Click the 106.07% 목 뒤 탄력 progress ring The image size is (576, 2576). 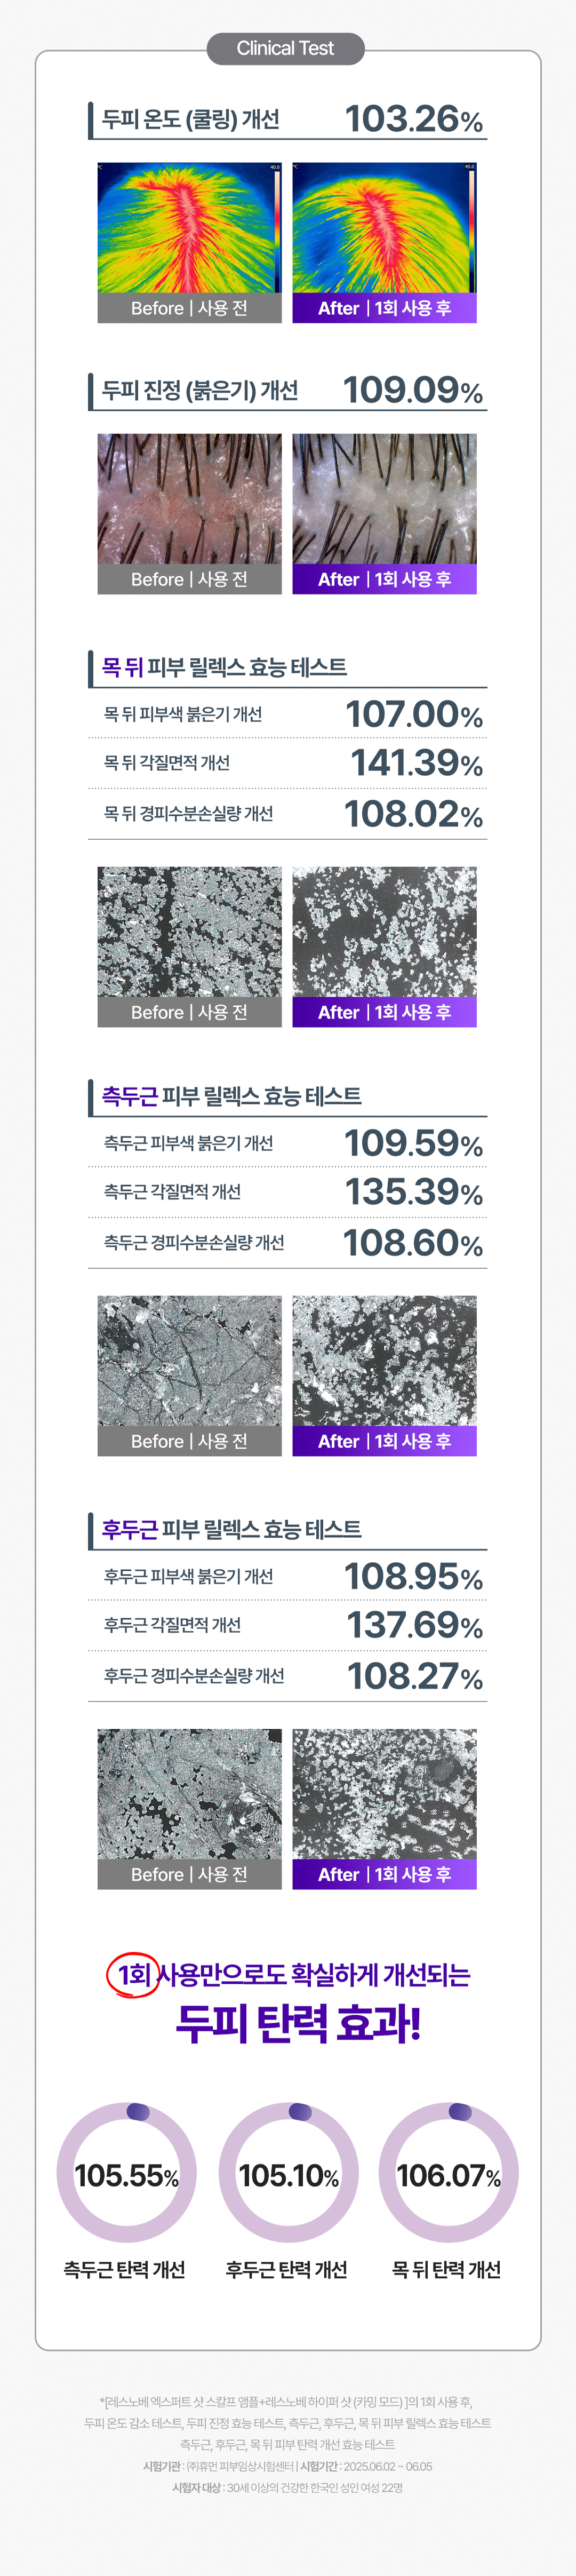[449, 2173]
